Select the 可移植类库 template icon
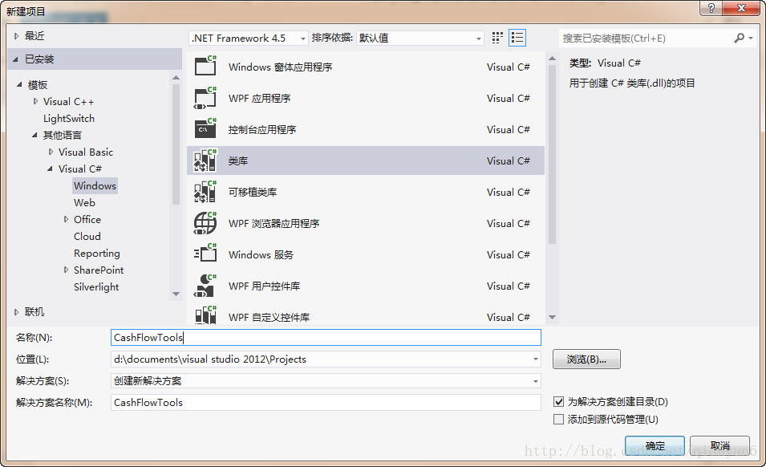 point(205,192)
